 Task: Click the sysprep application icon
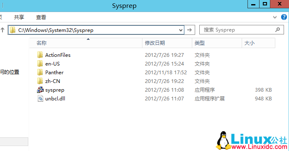click(x=40, y=90)
